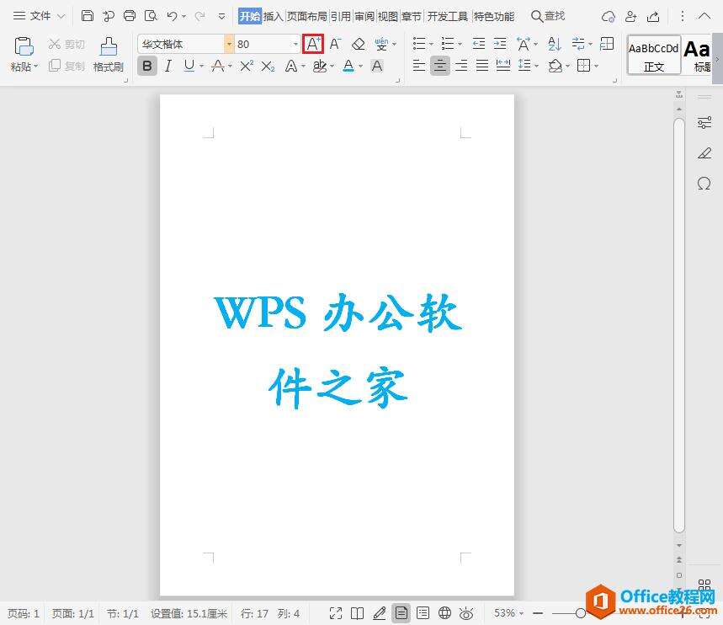Align paragraph to the left
723x625 pixels.
tap(418, 66)
